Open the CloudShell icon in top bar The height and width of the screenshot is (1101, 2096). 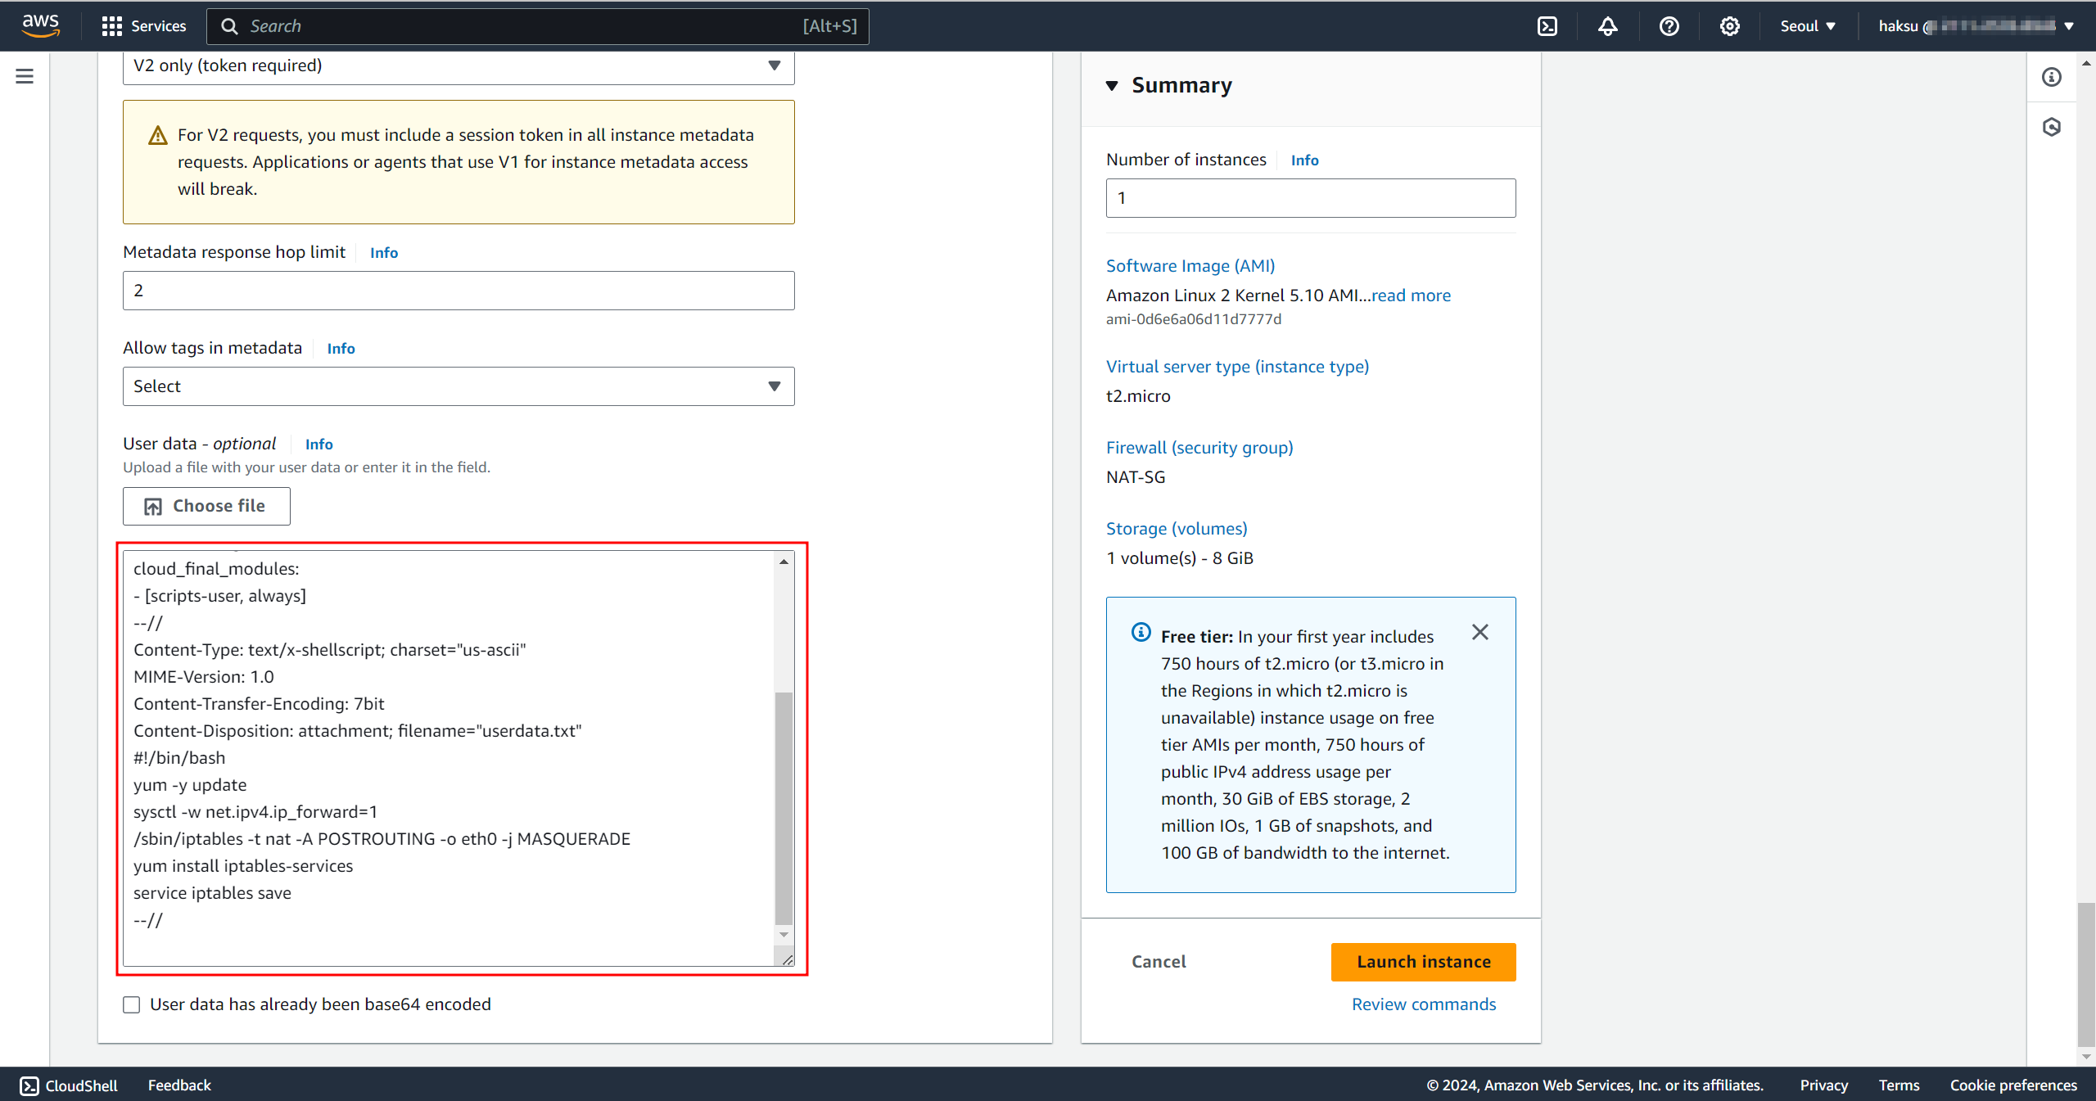1547,26
